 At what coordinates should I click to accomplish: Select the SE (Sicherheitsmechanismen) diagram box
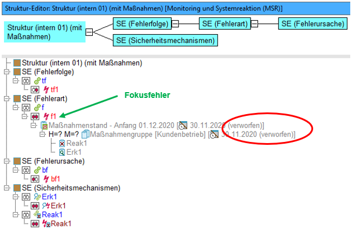coord(165,41)
